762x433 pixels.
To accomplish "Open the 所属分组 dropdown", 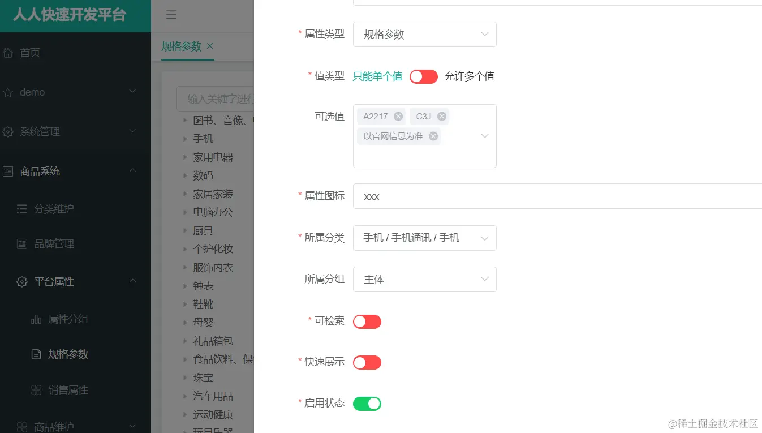I will point(425,279).
